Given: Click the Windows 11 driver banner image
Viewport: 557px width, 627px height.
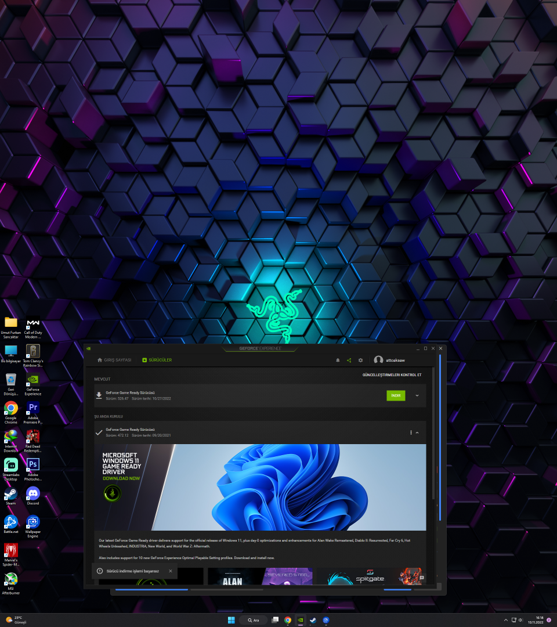Looking at the screenshot, I should coord(260,488).
